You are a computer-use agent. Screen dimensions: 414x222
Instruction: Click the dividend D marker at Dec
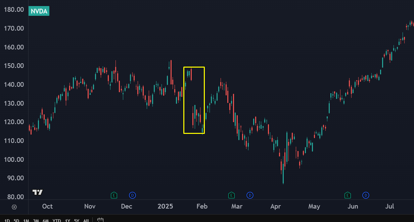pos(133,195)
